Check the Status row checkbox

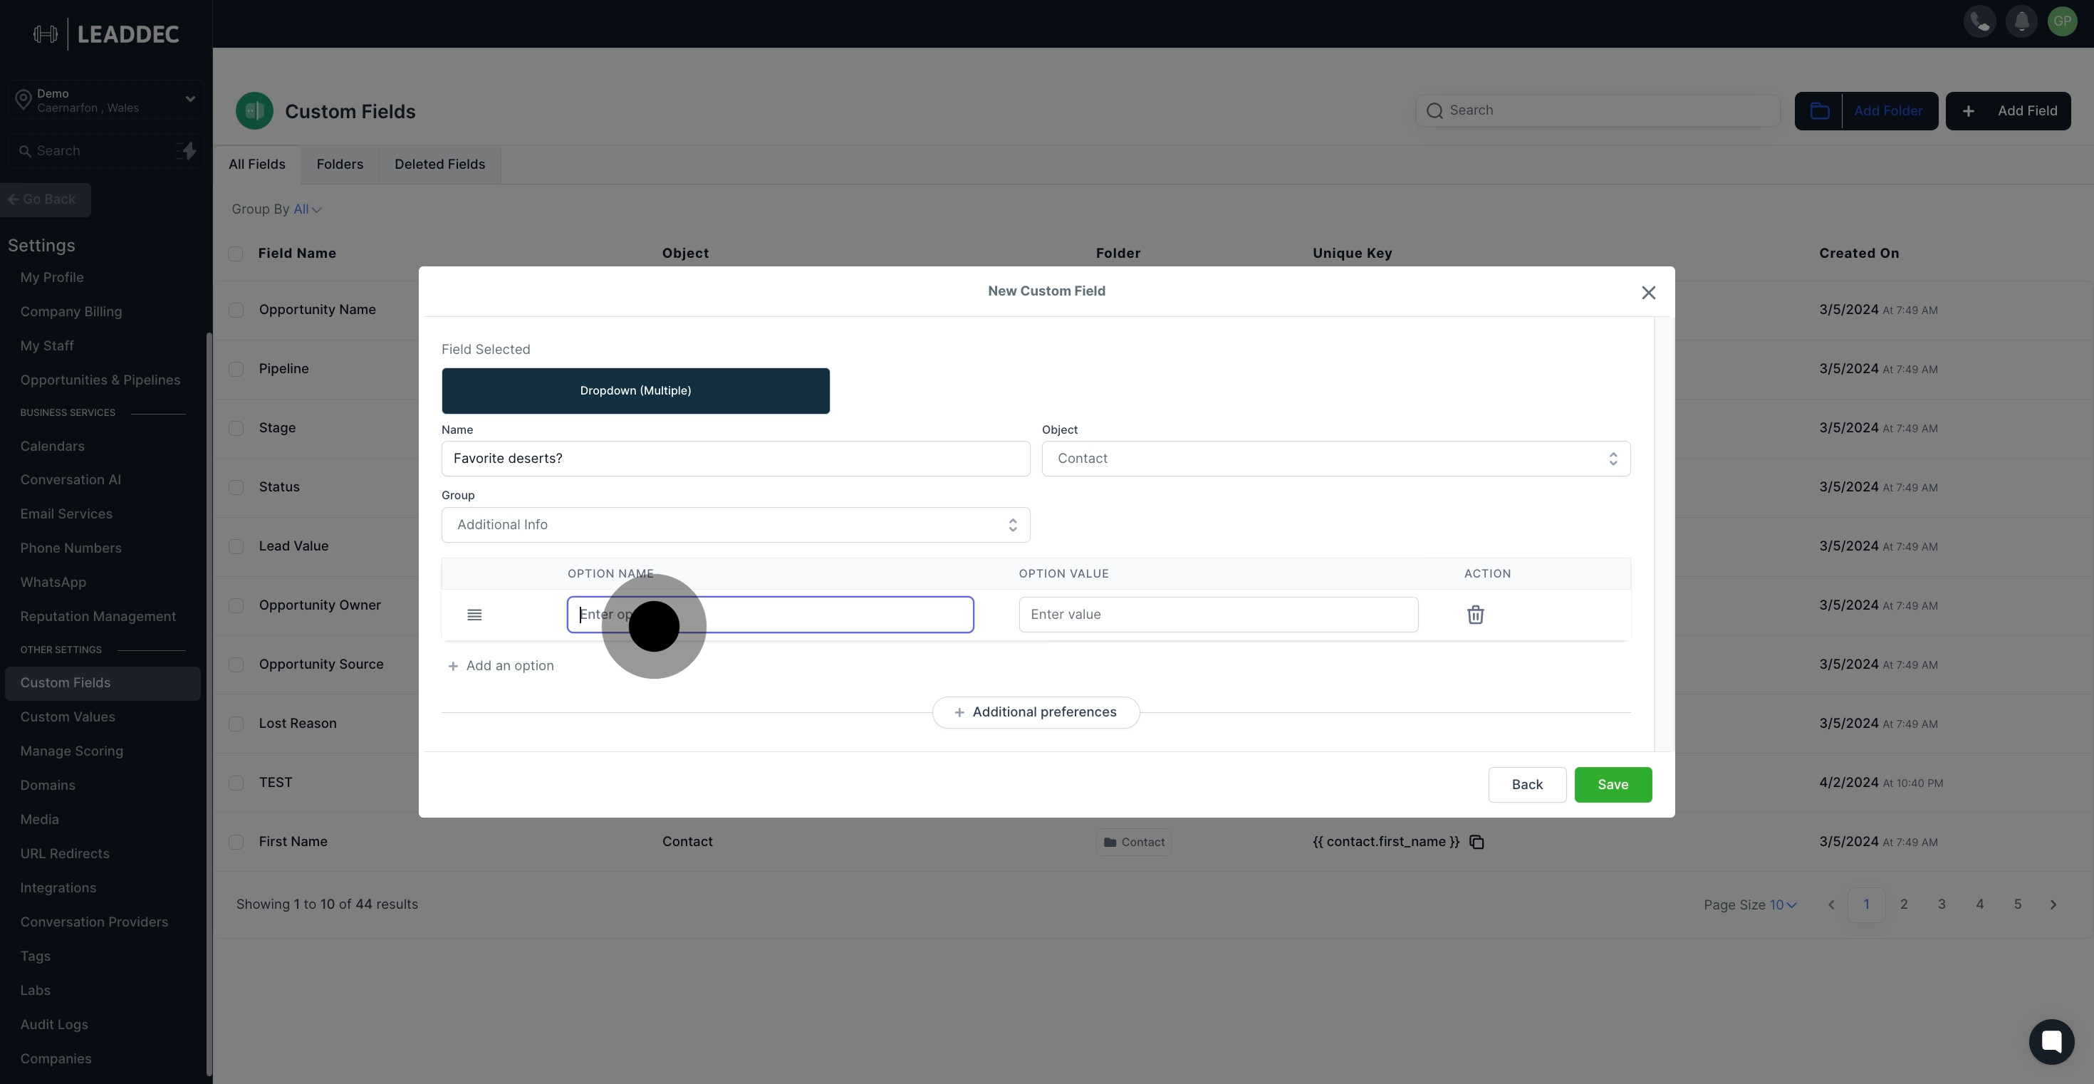(x=236, y=488)
